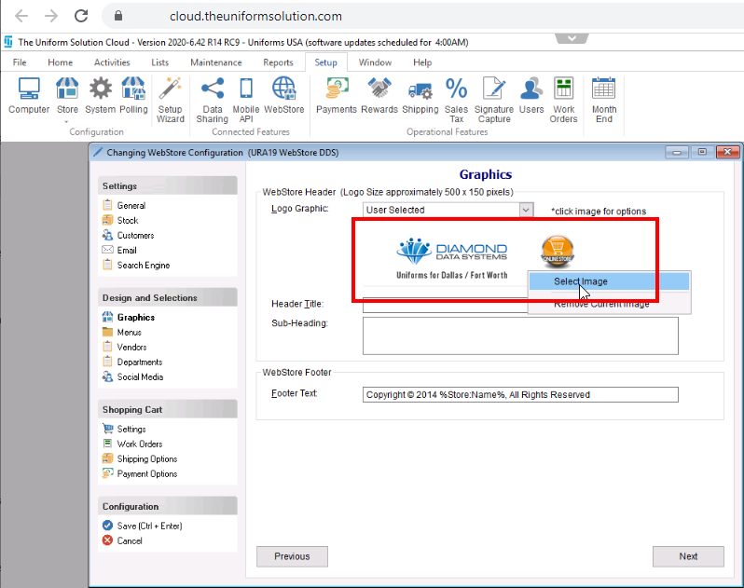This screenshot has width=744, height=588.
Task: Expand the Logo Graphic dropdown
Action: tap(526, 210)
